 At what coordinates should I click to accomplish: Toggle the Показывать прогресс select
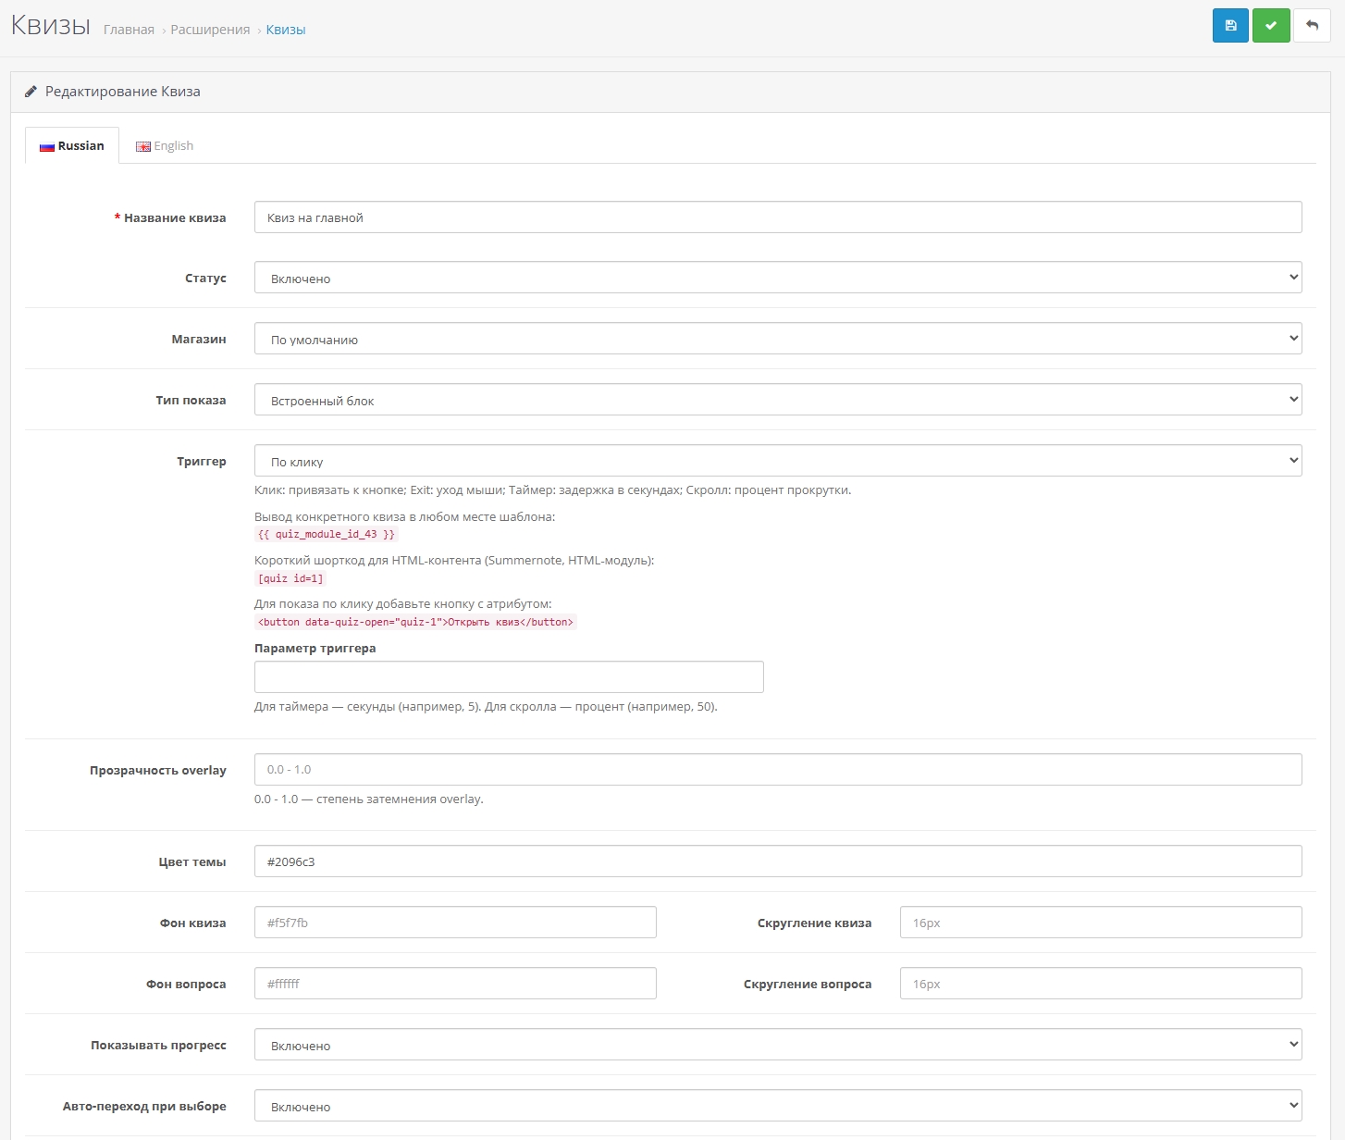pyautogui.click(x=777, y=1045)
